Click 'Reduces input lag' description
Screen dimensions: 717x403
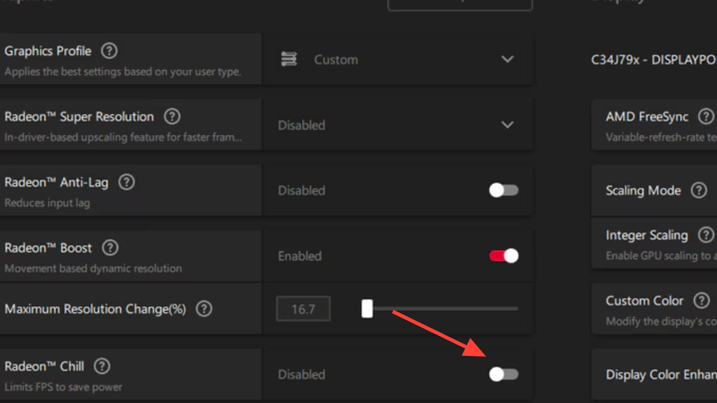pos(47,203)
